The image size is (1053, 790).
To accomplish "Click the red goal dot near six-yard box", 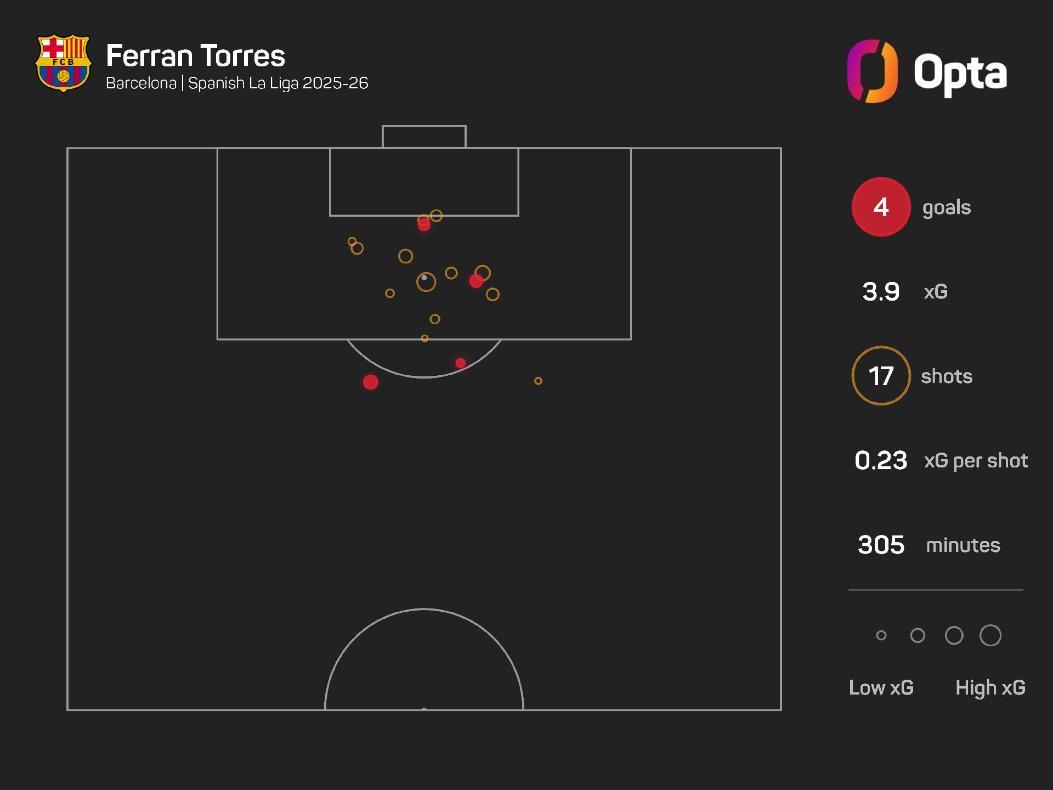I will click(x=424, y=224).
